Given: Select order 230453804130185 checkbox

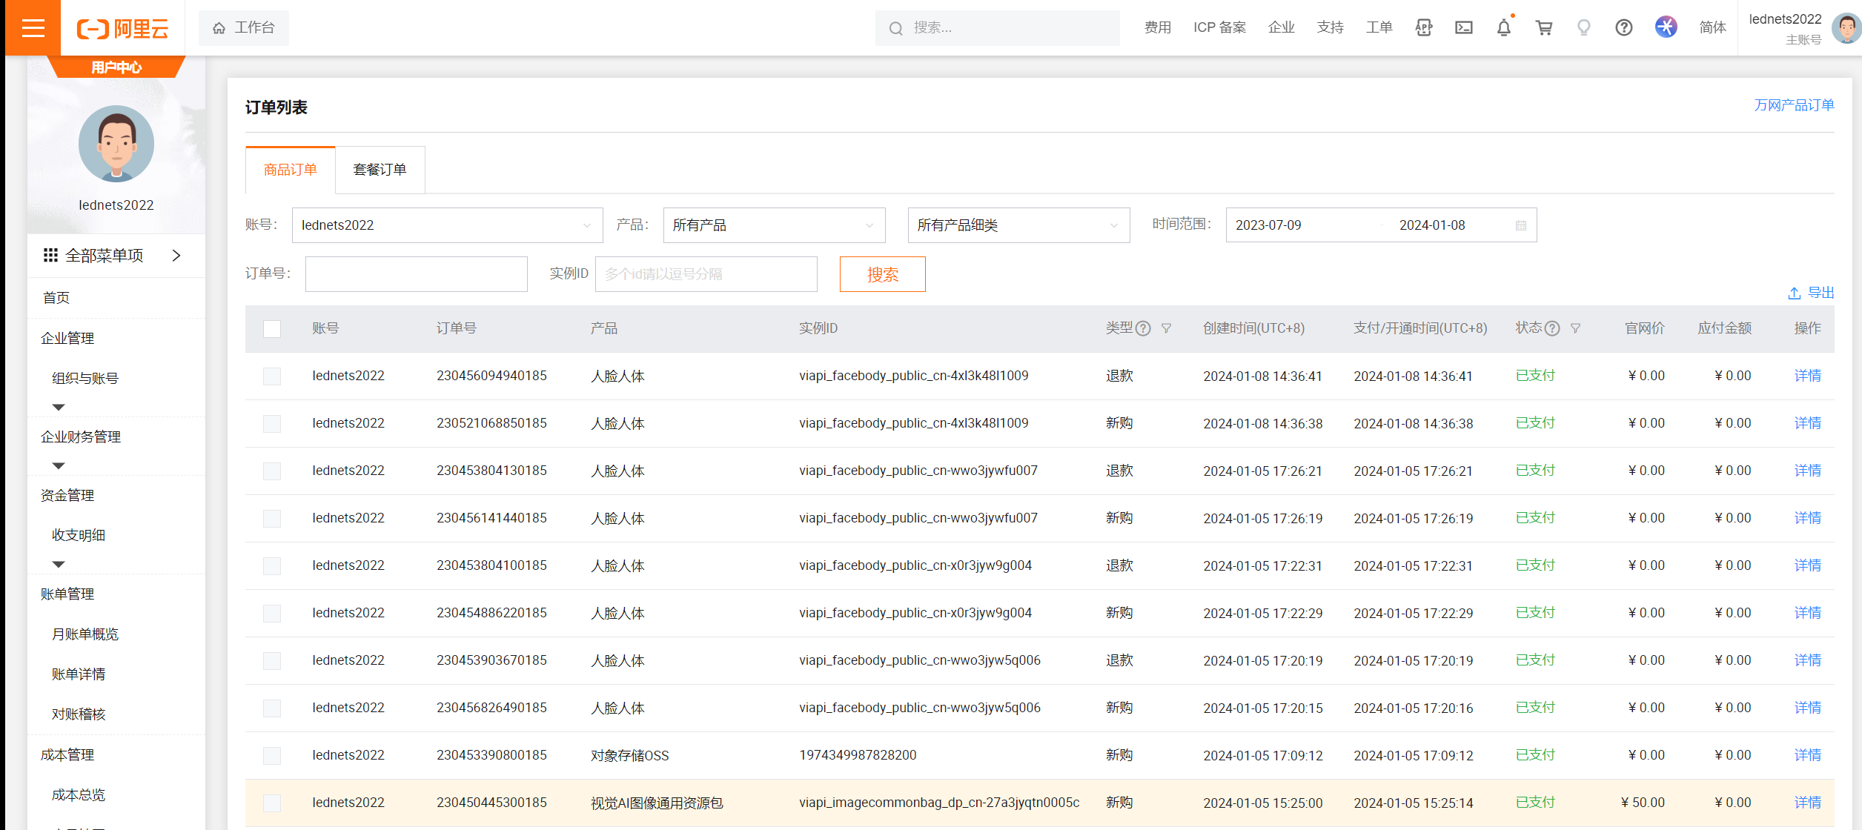Looking at the screenshot, I should pos(272,471).
